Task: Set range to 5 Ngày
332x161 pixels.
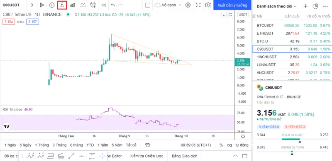Action: point(25,145)
